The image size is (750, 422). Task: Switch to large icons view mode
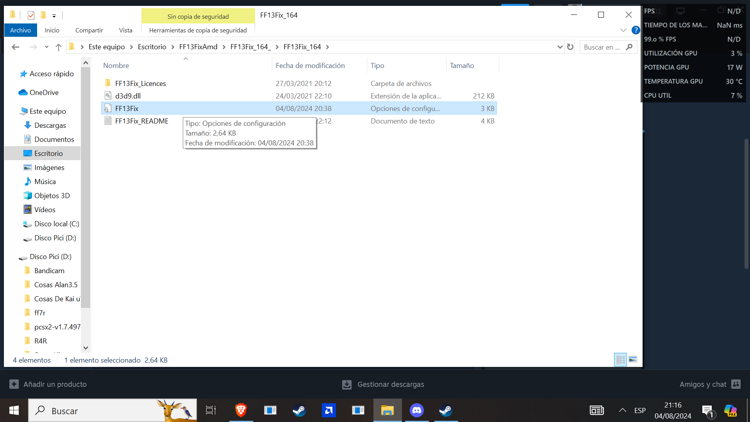pos(633,359)
